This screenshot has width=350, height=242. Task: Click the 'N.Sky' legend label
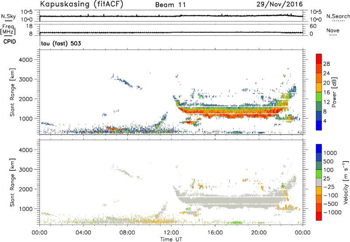click(x=8, y=16)
